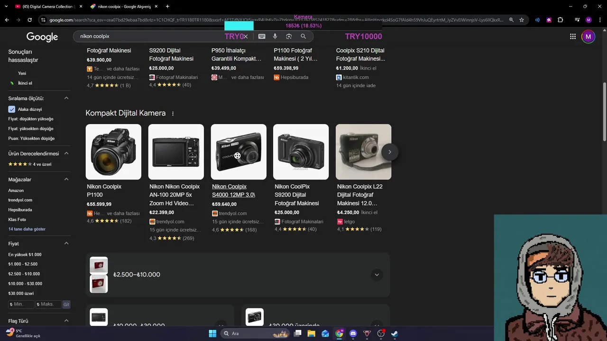Open Chrome media controls icon
The width and height of the screenshot is (607, 341).
tap(577, 20)
